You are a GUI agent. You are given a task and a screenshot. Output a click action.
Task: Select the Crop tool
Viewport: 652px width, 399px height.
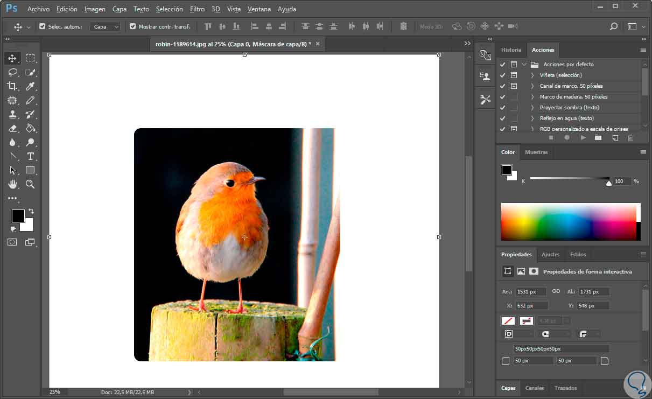[x=12, y=86]
